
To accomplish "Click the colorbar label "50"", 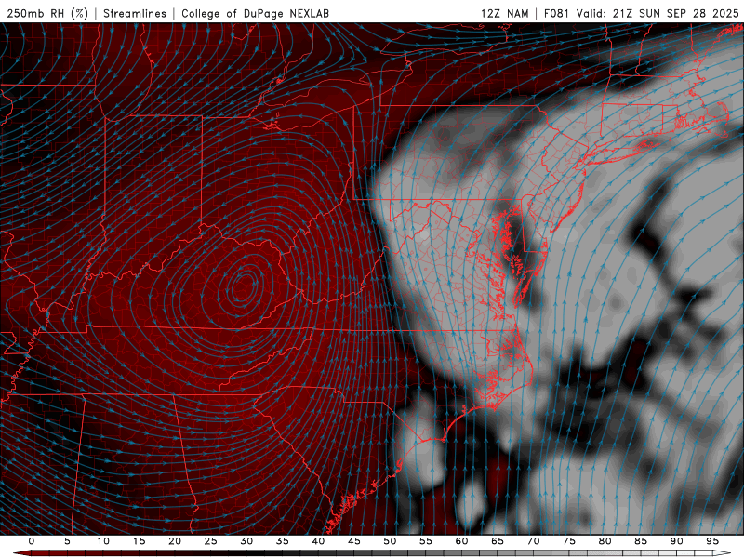I will (x=390, y=541).
